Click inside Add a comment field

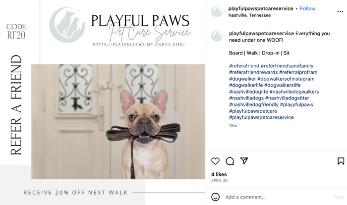(x=278, y=197)
